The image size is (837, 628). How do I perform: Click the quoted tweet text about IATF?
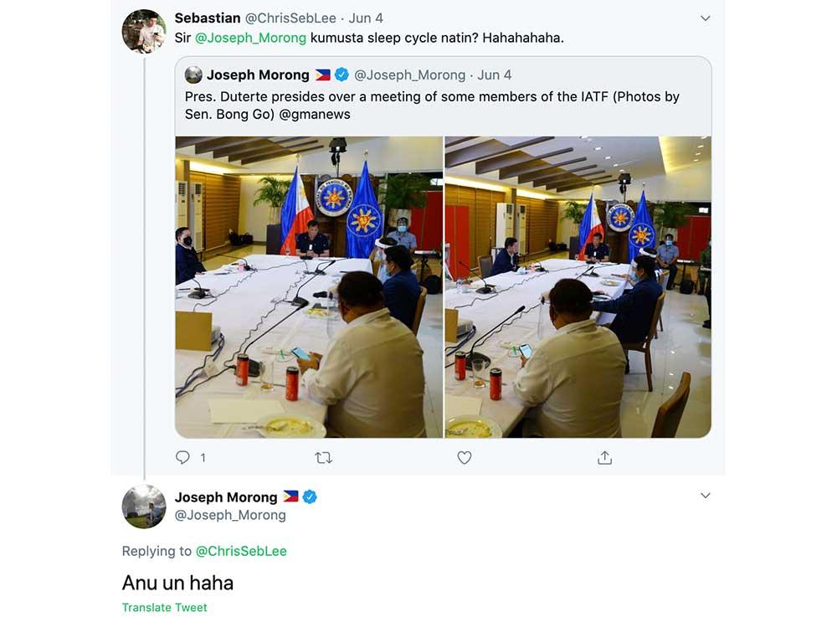click(432, 105)
